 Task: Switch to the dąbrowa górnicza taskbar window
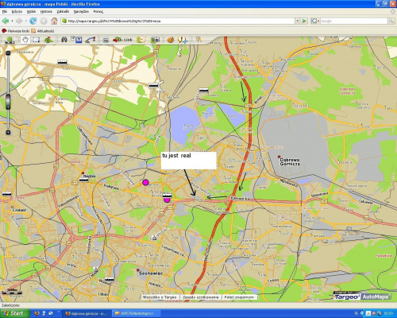pyautogui.click(x=86, y=313)
